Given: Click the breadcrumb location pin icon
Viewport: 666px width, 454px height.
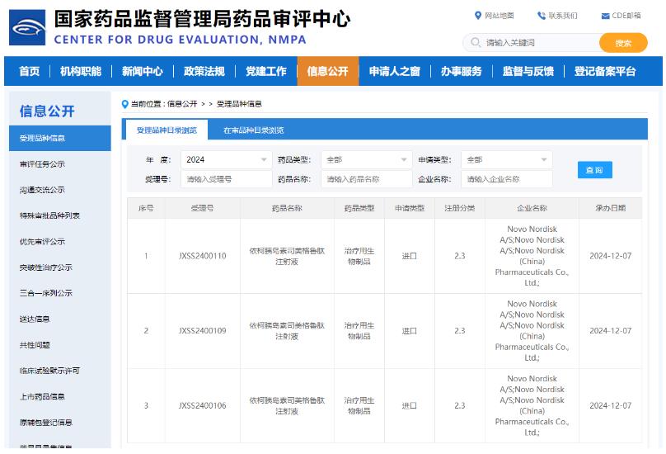Looking at the screenshot, I should point(124,103).
